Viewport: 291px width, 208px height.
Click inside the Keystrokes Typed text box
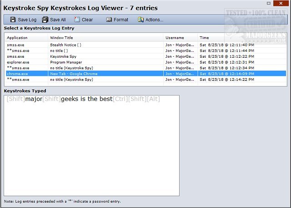[x=91, y=145]
